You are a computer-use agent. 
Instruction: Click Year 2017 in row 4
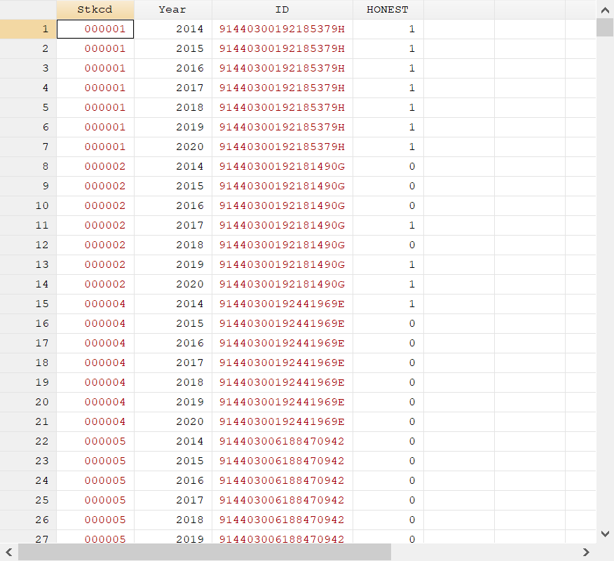point(173,88)
